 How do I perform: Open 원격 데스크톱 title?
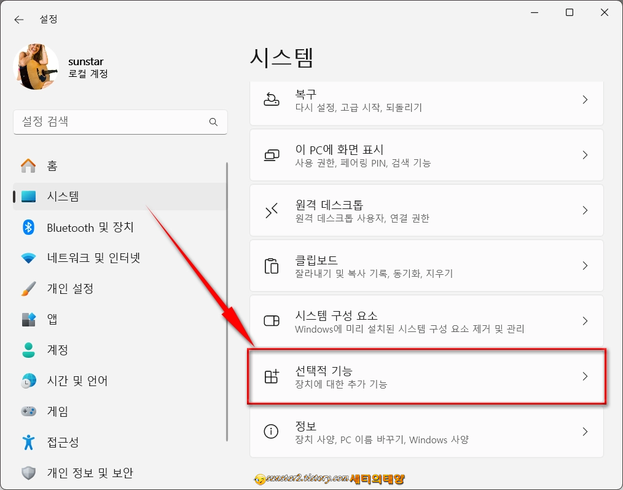(329, 205)
